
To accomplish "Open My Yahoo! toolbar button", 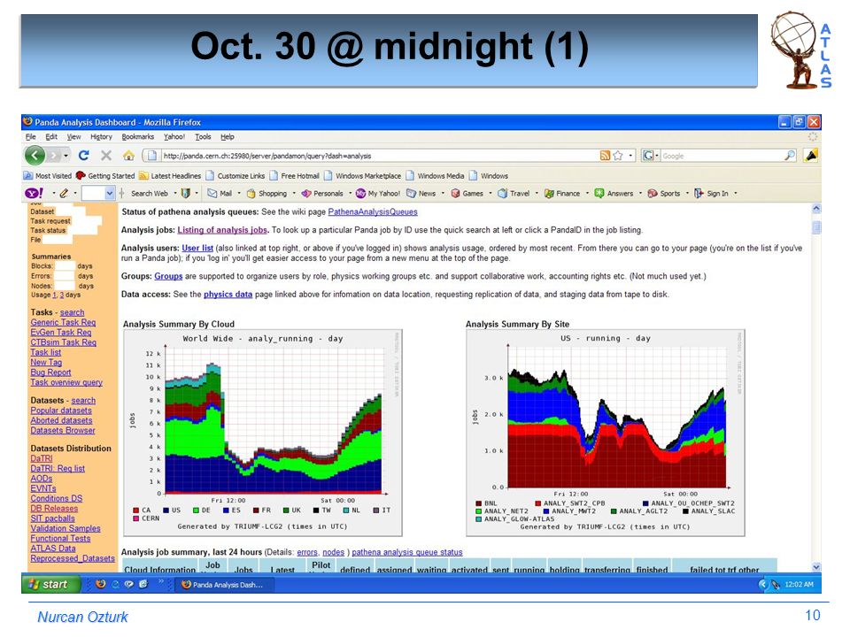I will [378, 194].
